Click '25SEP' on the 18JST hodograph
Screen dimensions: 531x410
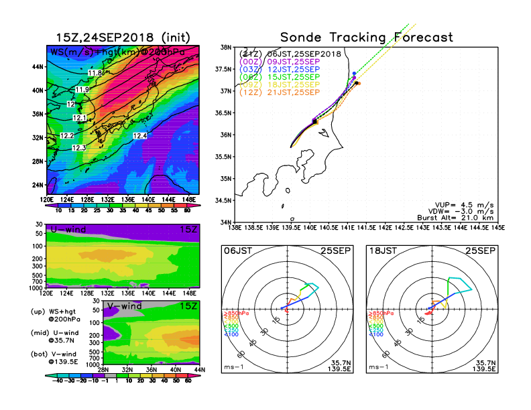481,251
